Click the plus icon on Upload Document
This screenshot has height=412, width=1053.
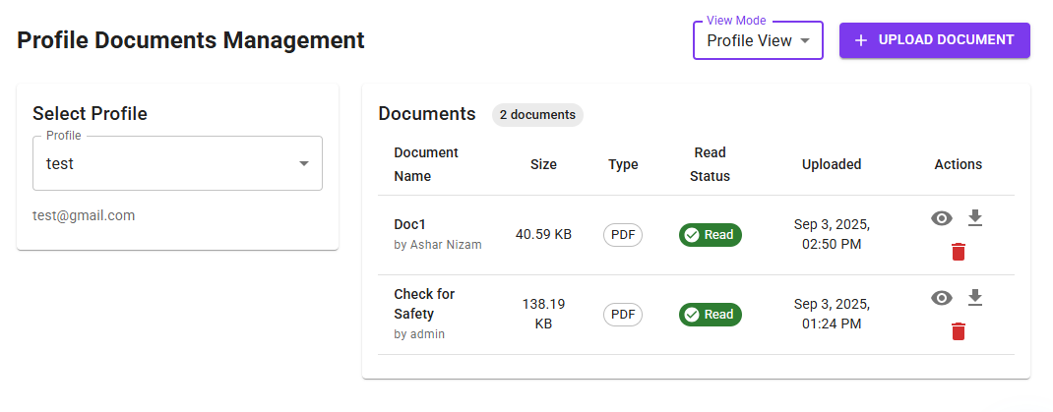pyautogui.click(x=861, y=40)
